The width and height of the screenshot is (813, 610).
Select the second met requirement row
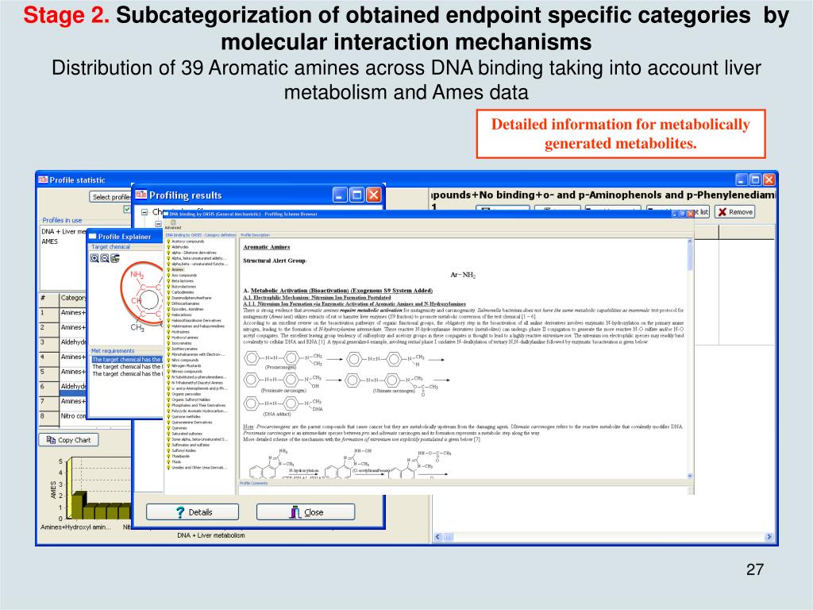pos(127,367)
